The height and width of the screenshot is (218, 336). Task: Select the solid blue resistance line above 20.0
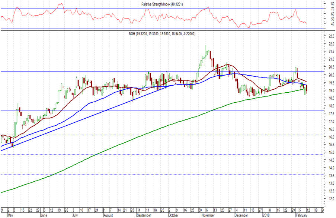click(x=112, y=72)
